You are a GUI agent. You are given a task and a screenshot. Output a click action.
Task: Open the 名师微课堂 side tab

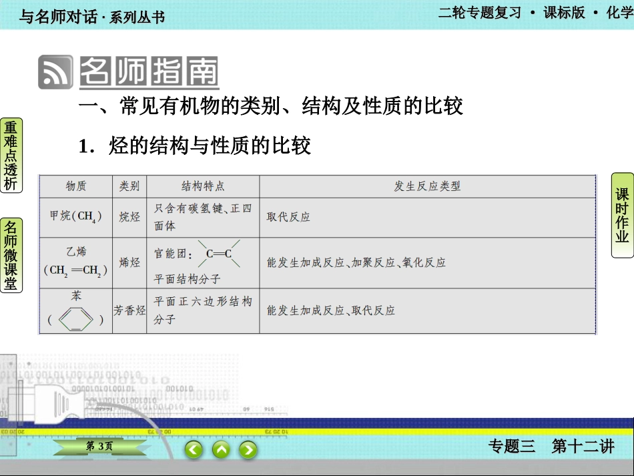(x=11, y=255)
